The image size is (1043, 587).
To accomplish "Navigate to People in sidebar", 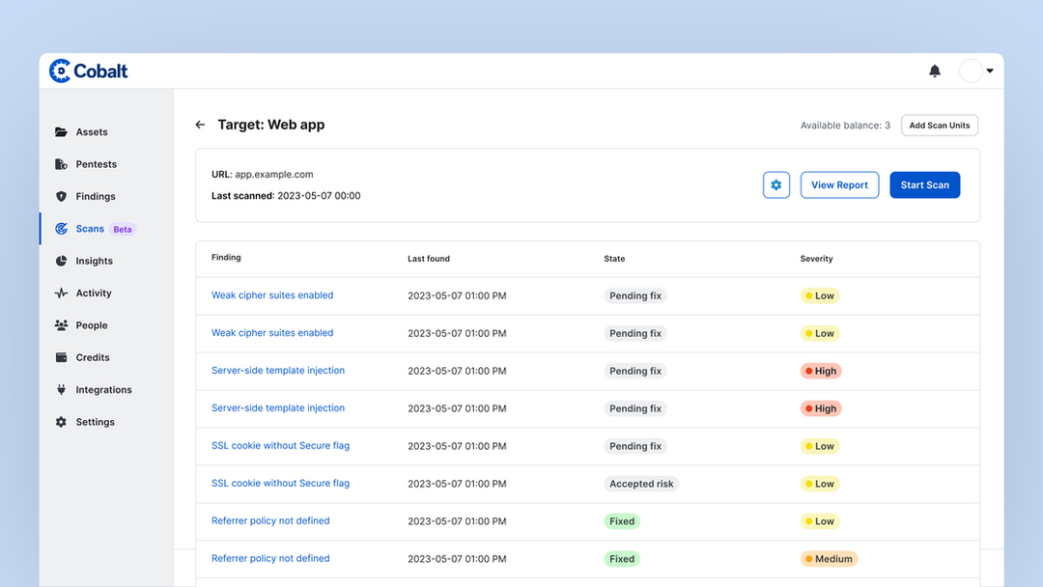I will (x=91, y=325).
